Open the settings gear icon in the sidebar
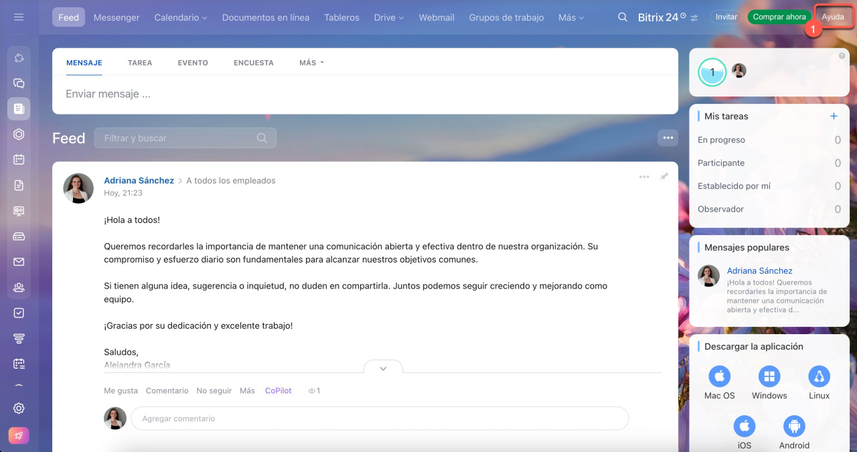 tap(19, 408)
